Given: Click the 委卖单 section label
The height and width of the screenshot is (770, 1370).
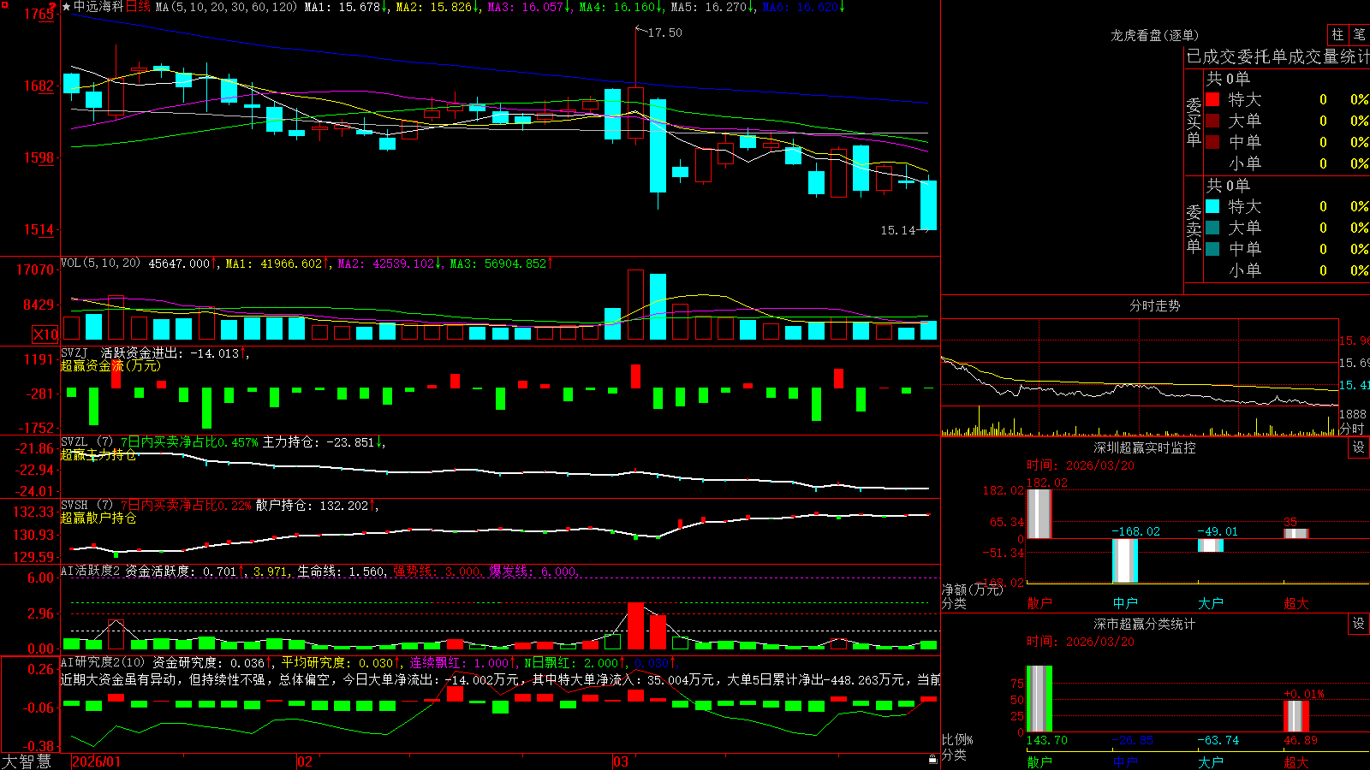Looking at the screenshot, I should coord(1194,229).
